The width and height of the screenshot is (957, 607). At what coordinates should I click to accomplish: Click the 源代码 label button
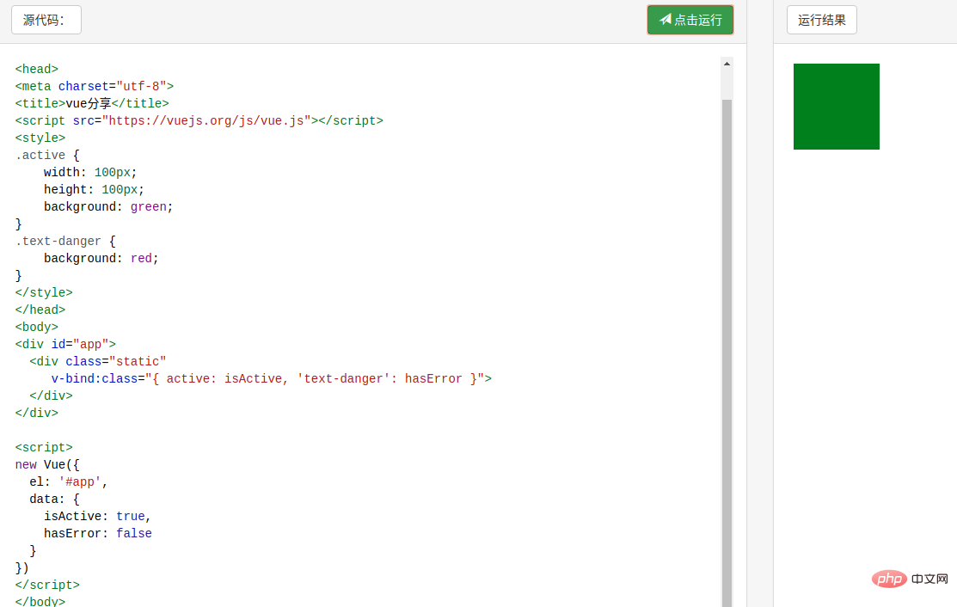[46, 20]
